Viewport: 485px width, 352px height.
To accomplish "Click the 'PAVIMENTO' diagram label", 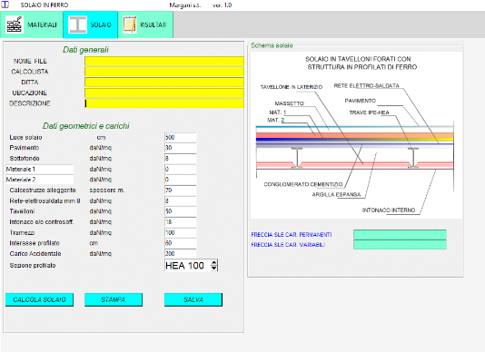I will pos(360,101).
